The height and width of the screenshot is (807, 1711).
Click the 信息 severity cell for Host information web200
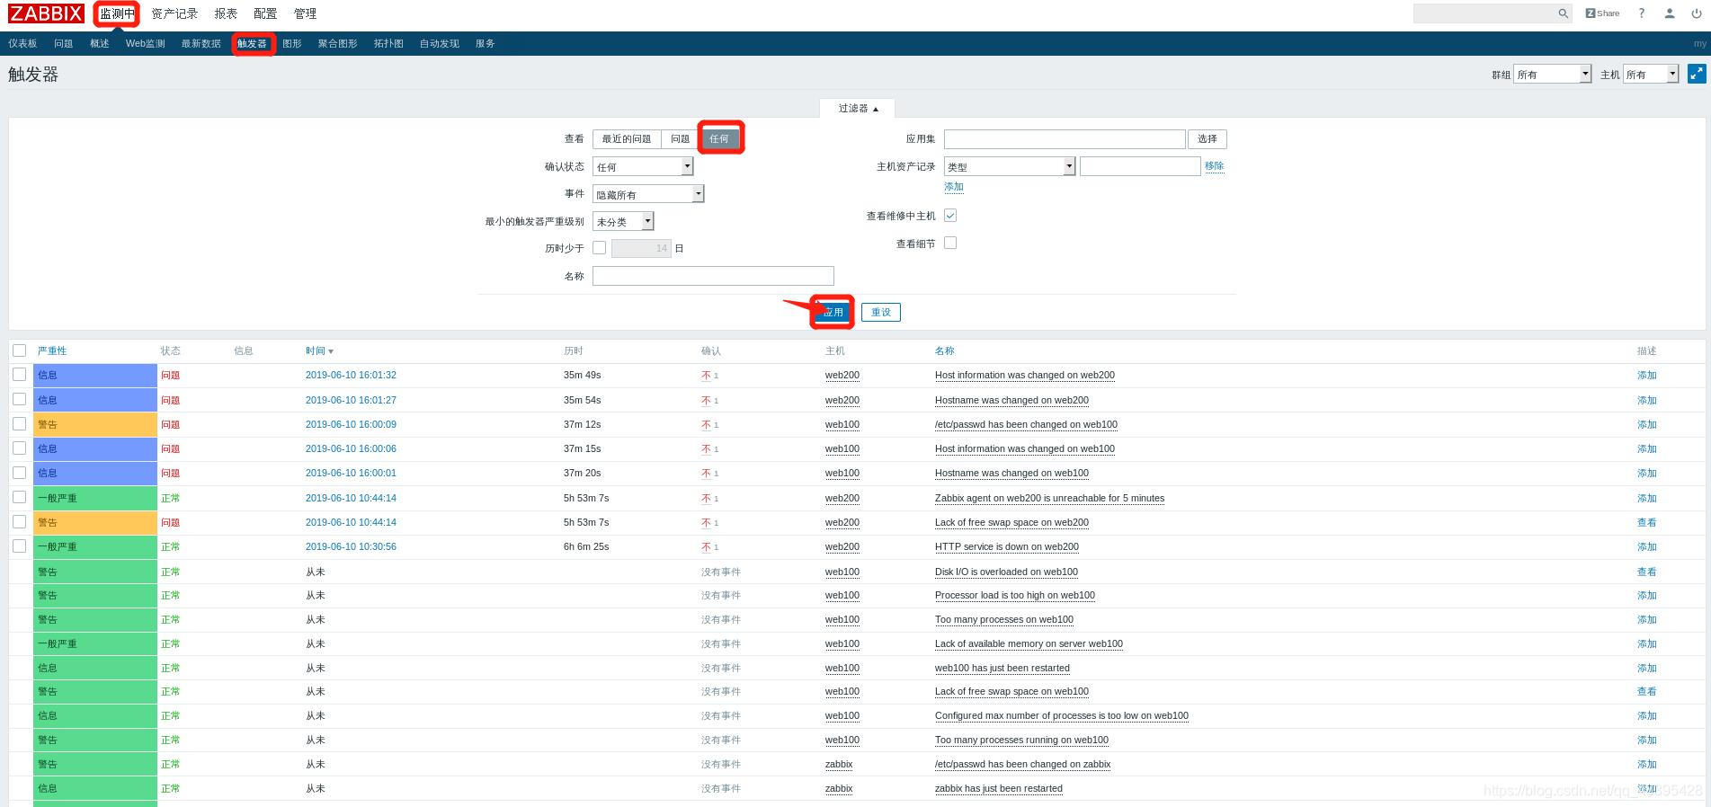[x=95, y=375]
